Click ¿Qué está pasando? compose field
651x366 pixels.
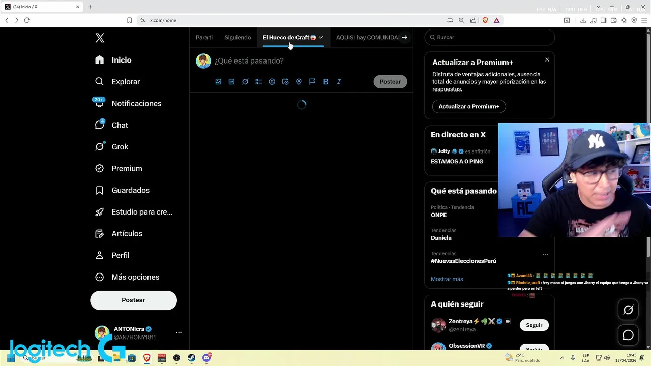[x=249, y=60]
